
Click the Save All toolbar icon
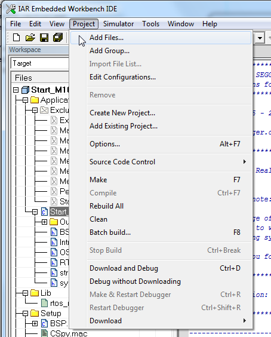58,38
